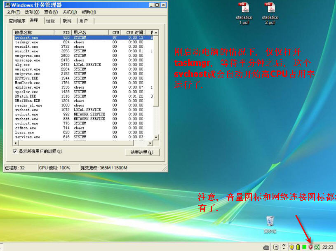Click the language bar help icon

[276, 247]
